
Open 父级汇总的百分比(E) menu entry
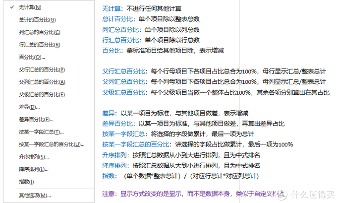(x=42, y=94)
